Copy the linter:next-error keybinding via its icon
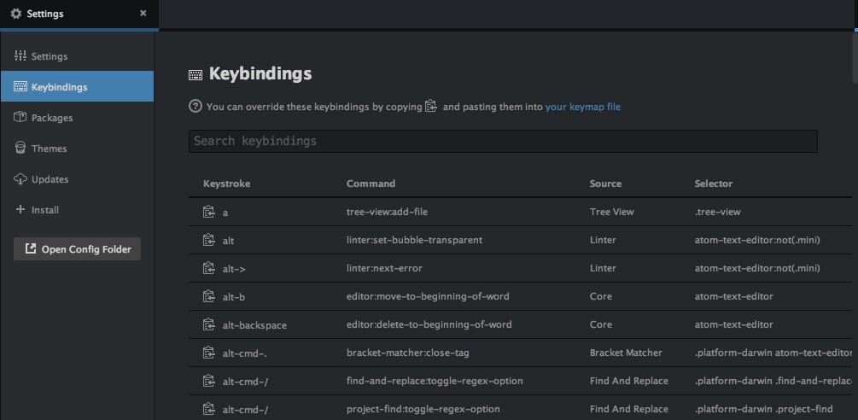This screenshot has height=420, width=858. click(x=207, y=268)
